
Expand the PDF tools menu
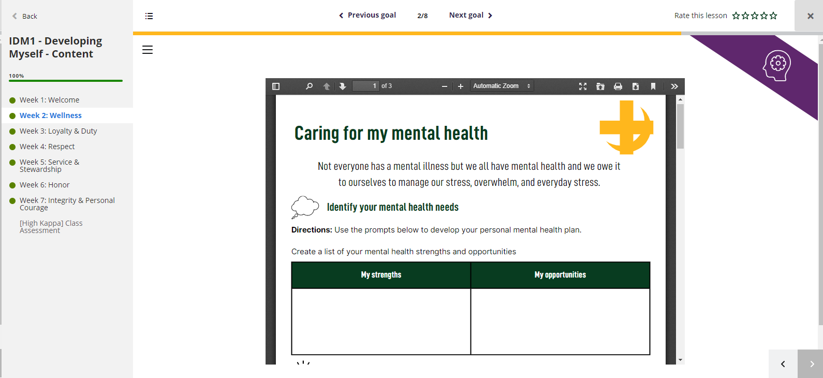click(674, 86)
